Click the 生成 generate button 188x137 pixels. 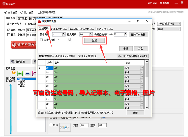94,40
